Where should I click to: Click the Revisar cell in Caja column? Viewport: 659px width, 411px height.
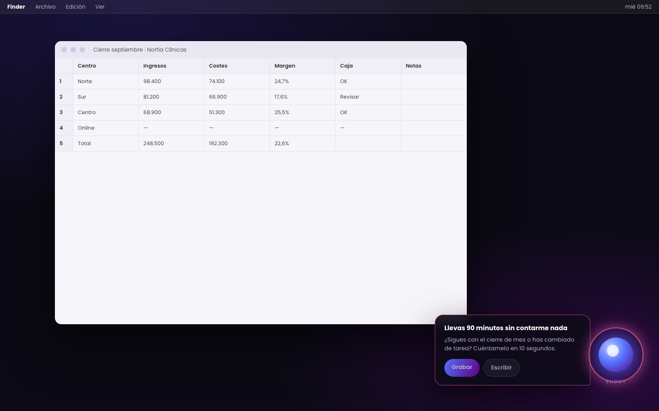368,97
